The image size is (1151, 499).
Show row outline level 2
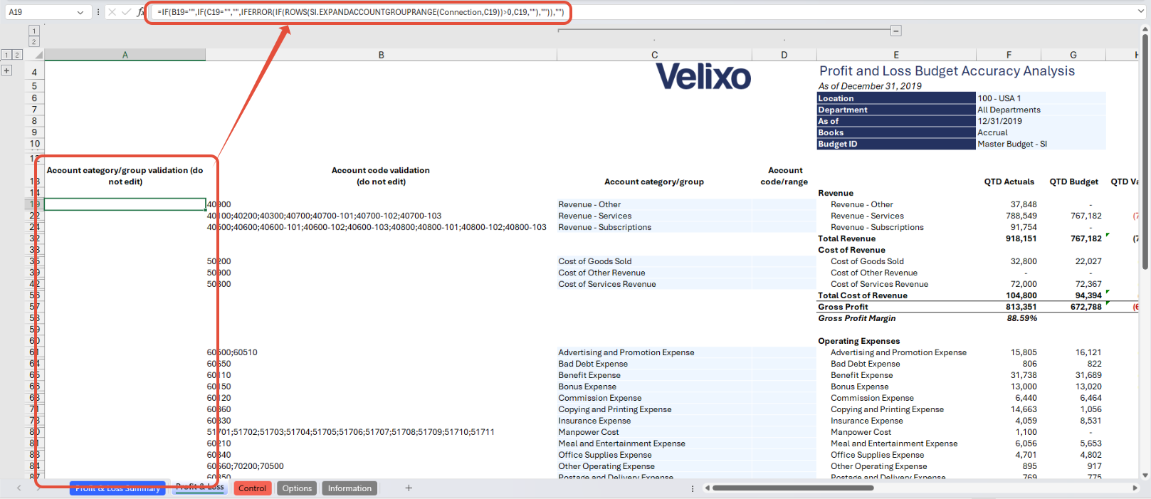(17, 55)
